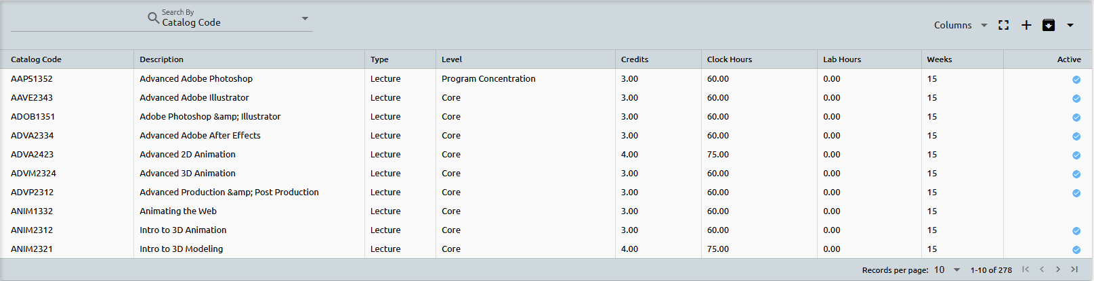Go to the previous page of records
The width and height of the screenshot is (1094, 281).
click(1042, 270)
